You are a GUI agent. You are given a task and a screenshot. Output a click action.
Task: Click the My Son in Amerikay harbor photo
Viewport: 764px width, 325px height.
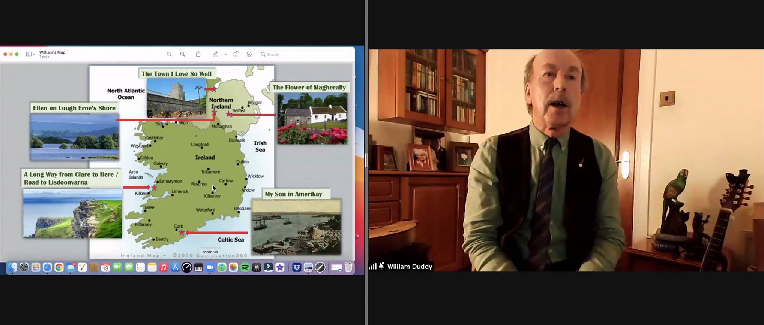point(296,227)
